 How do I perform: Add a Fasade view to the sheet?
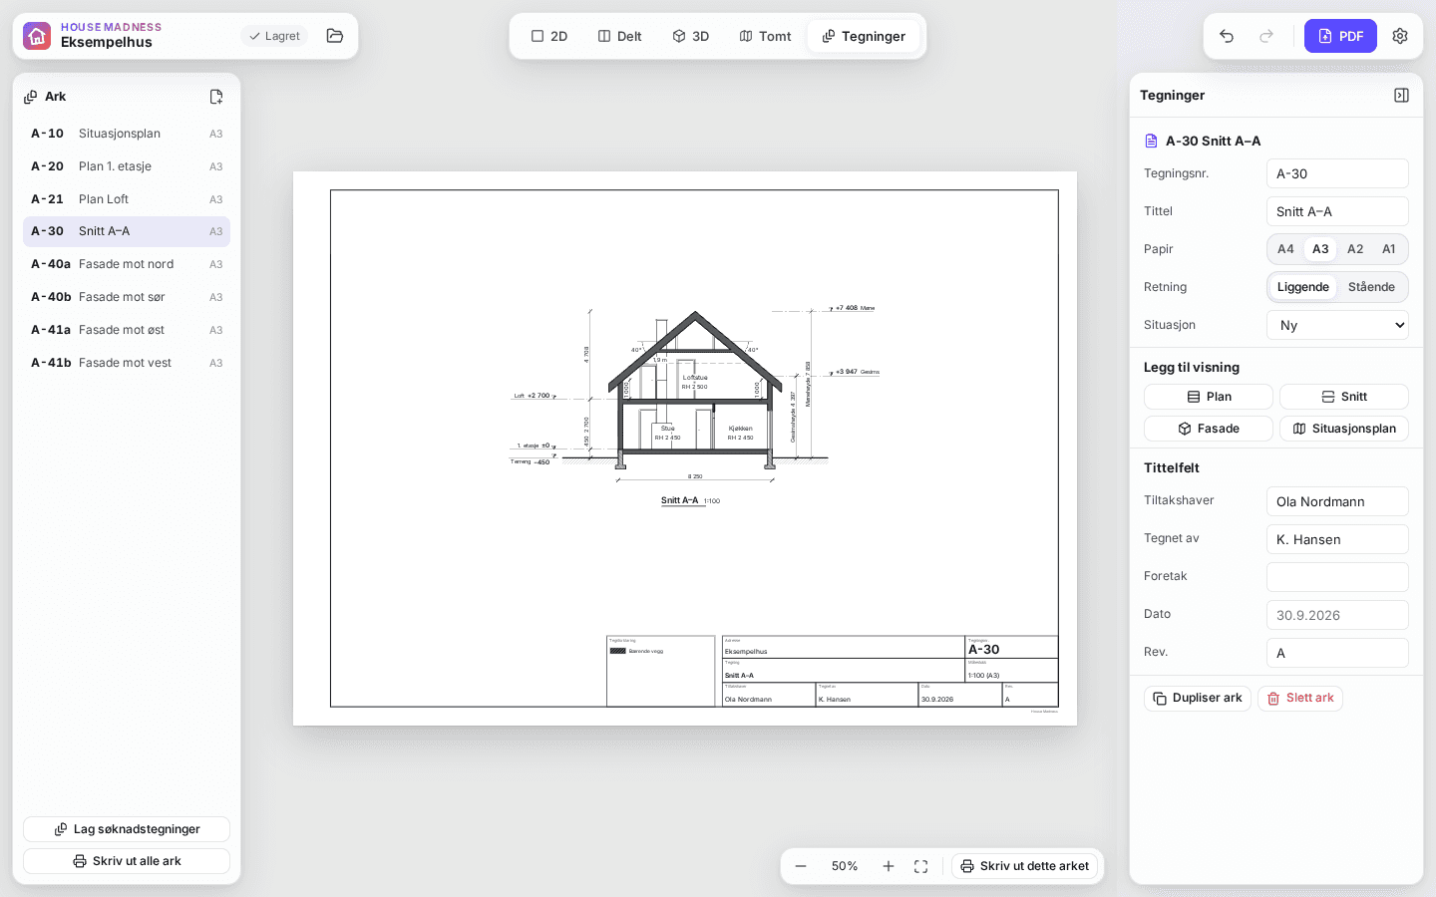tap(1209, 429)
